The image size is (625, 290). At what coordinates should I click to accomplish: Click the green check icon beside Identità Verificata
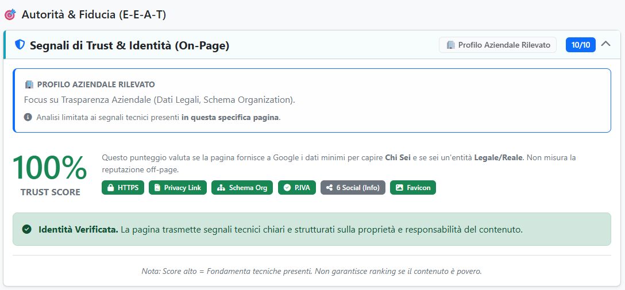pos(26,229)
